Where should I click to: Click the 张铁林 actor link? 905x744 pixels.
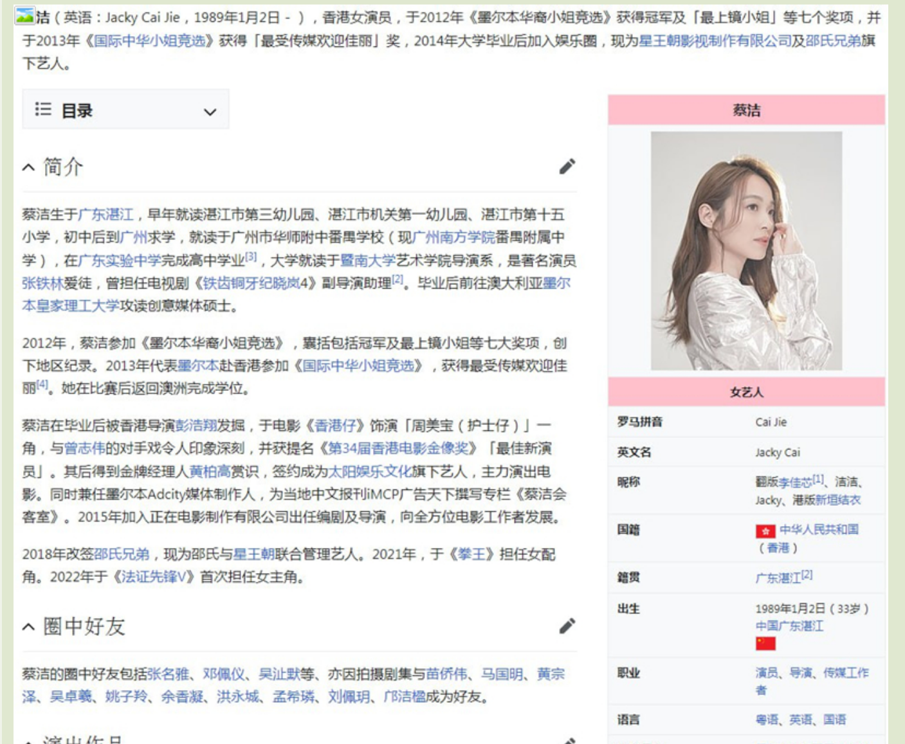click(41, 281)
